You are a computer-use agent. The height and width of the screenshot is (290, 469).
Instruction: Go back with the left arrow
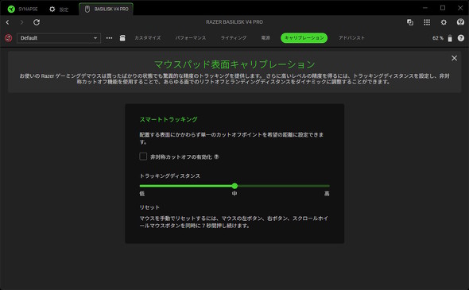[x=7, y=22]
